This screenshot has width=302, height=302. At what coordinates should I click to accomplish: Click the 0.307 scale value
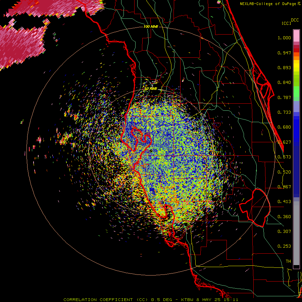pos(284,232)
